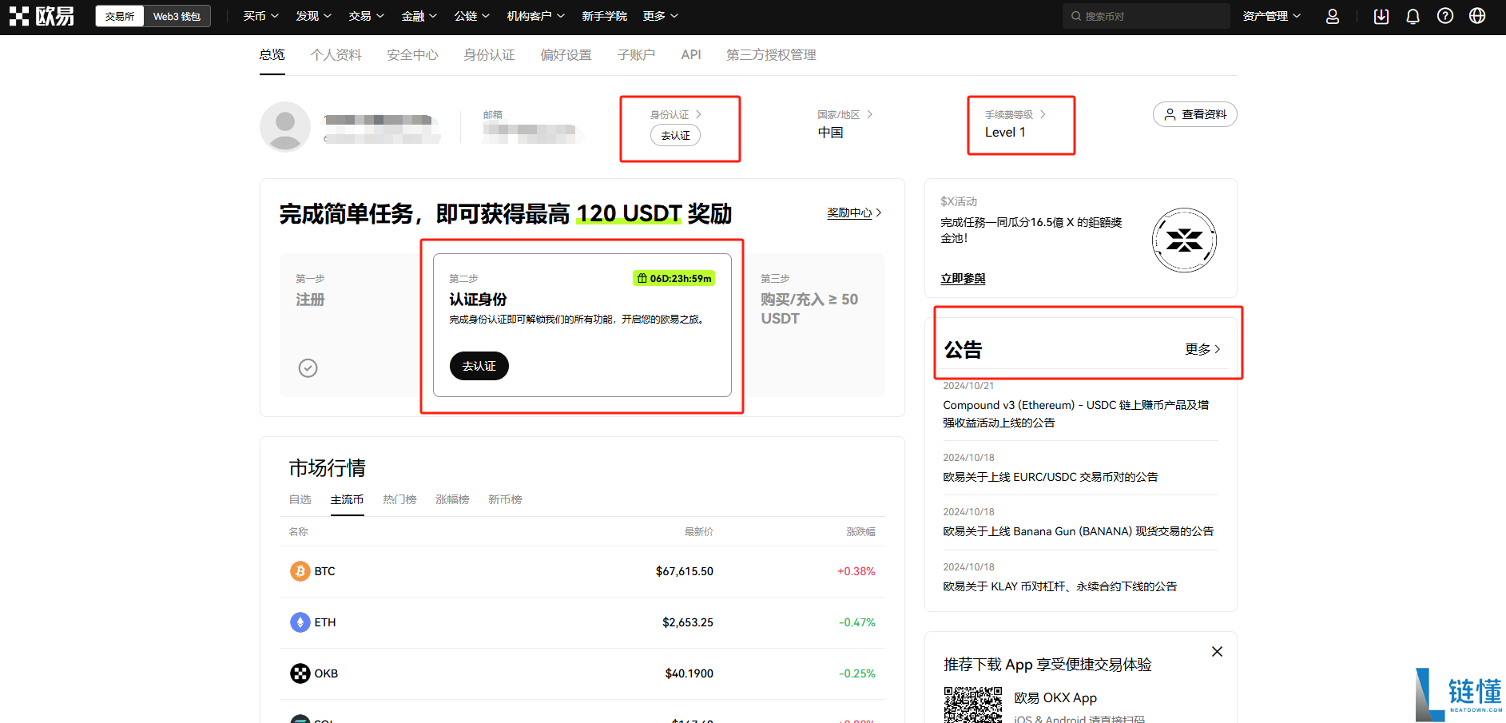Close the app download recommendation card
This screenshot has width=1506, height=723.
coord(1217,652)
